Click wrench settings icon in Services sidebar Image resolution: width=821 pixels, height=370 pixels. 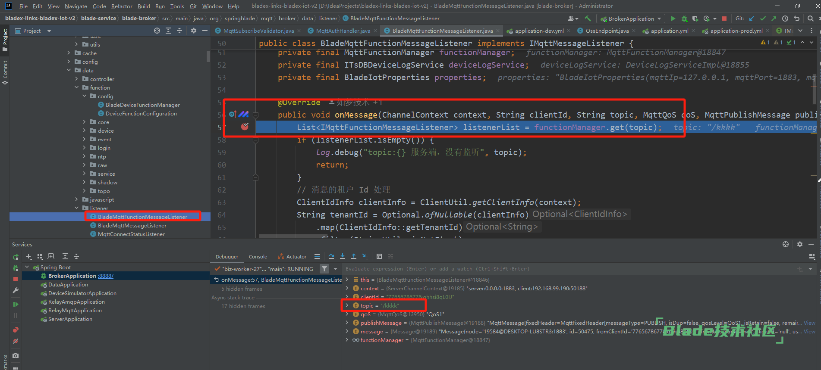[x=16, y=290]
